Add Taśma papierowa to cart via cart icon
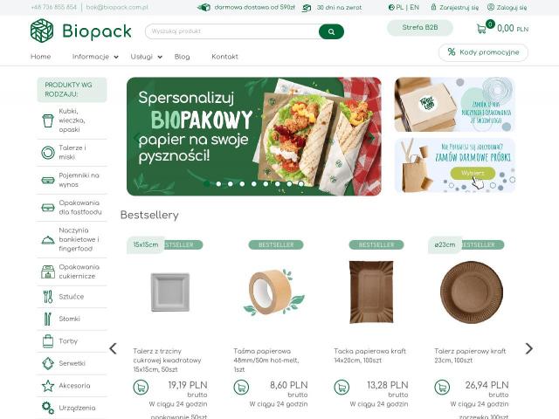The width and height of the screenshot is (559, 419). [241, 388]
